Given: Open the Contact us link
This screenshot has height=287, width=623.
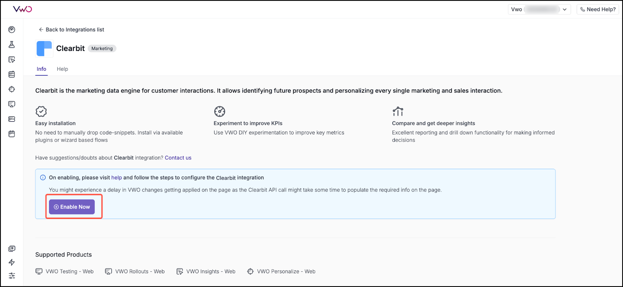Looking at the screenshot, I should click(178, 158).
